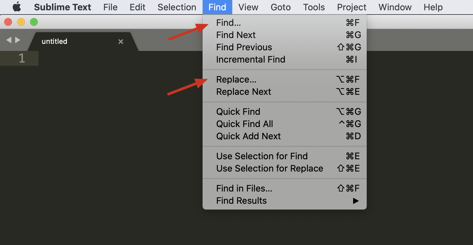Open the Selection menu

coord(177,7)
